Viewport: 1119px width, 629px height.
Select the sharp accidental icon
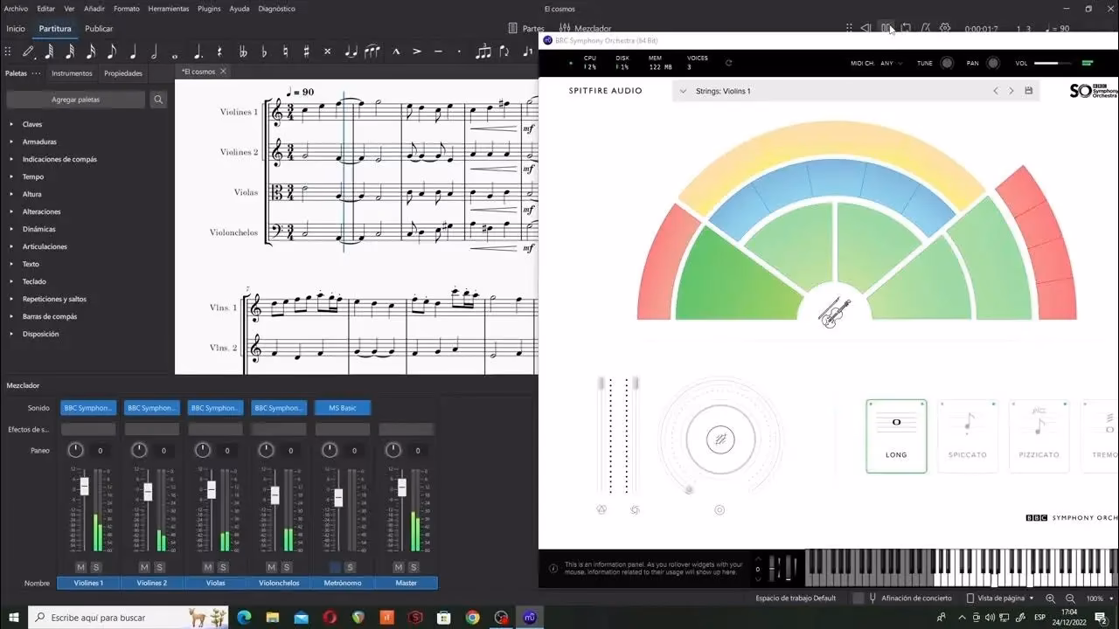(306, 52)
